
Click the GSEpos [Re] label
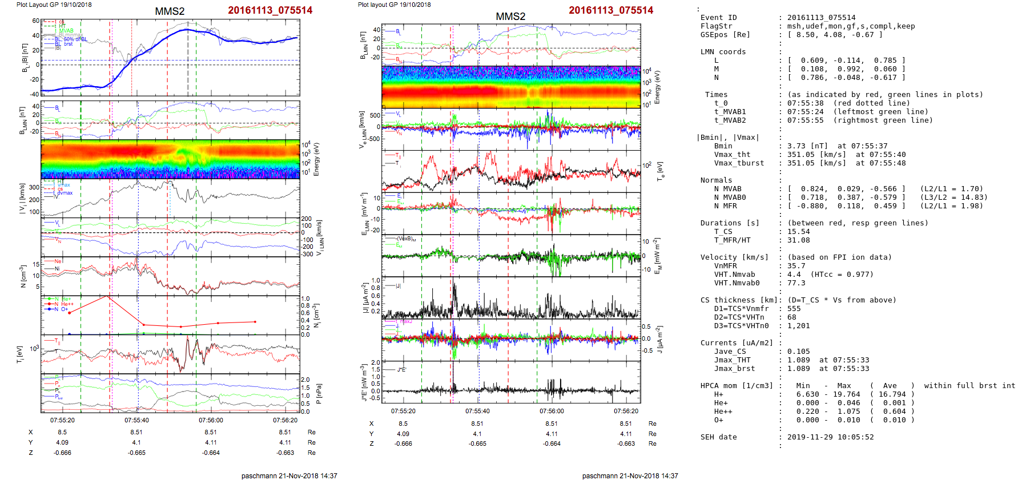pos(725,35)
